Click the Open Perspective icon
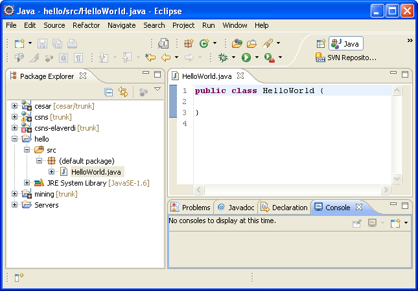The width and height of the screenshot is (418, 291). pyautogui.click(x=320, y=43)
